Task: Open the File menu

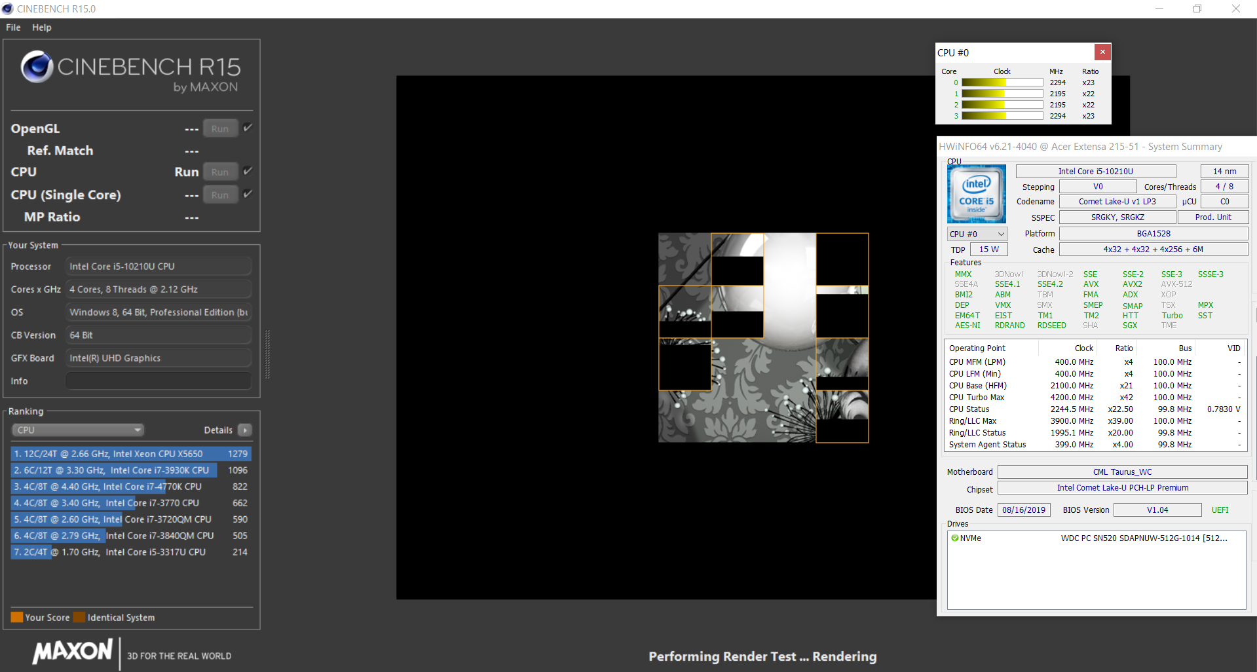Action: [13, 28]
